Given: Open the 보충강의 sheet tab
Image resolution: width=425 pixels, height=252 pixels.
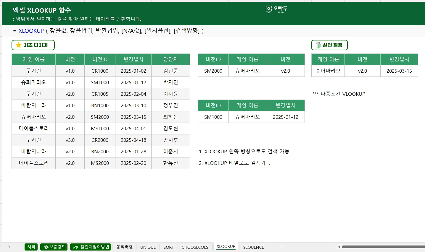Looking at the screenshot, I should click(54, 247).
